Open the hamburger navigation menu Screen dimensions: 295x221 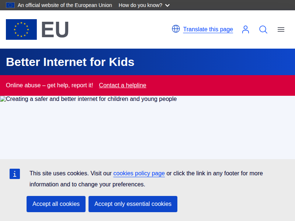(x=281, y=29)
